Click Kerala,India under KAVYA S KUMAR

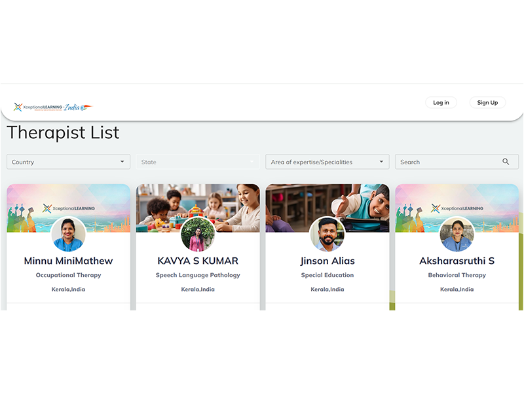(198, 290)
